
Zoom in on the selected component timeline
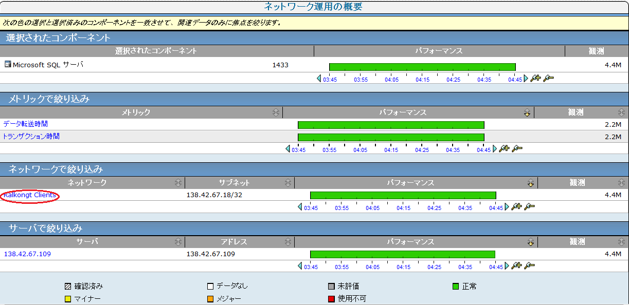pos(536,79)
